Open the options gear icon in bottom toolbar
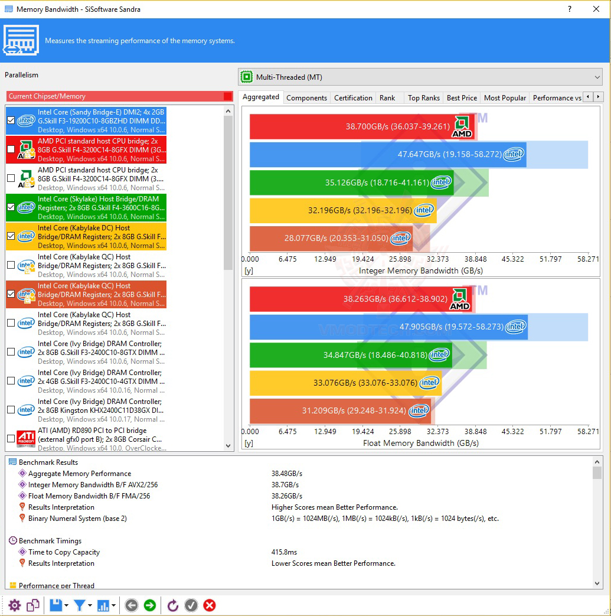Image resolution: width=611 pixels, height=616 pixels. click(15, 605)
